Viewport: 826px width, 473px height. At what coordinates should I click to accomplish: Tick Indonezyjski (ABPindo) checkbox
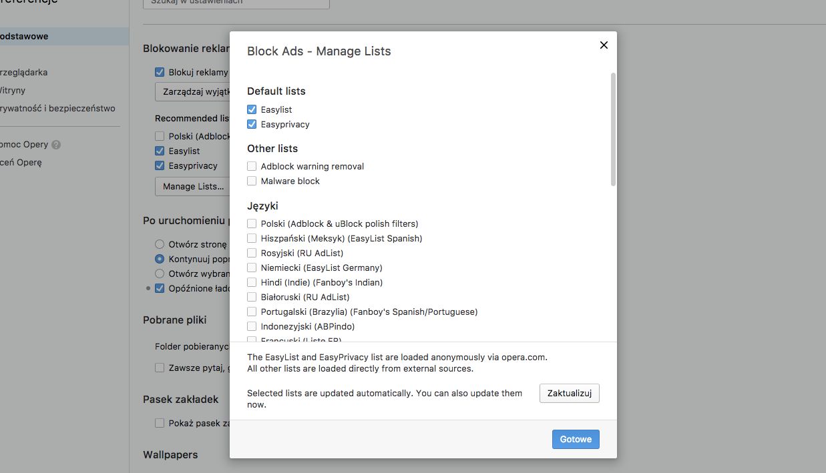(252, 326)
